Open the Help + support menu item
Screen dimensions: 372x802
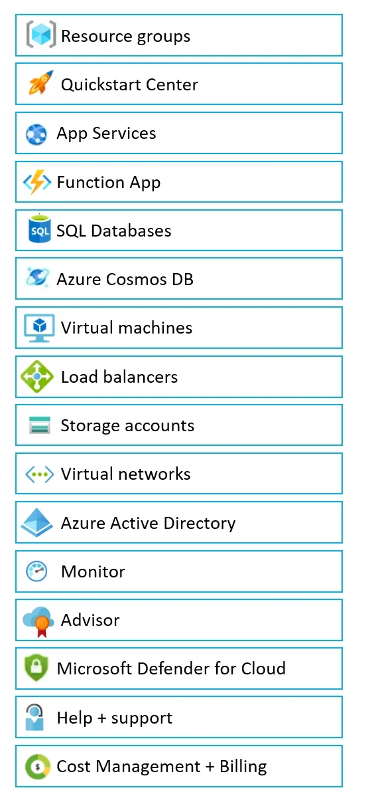tap(179, 717)
